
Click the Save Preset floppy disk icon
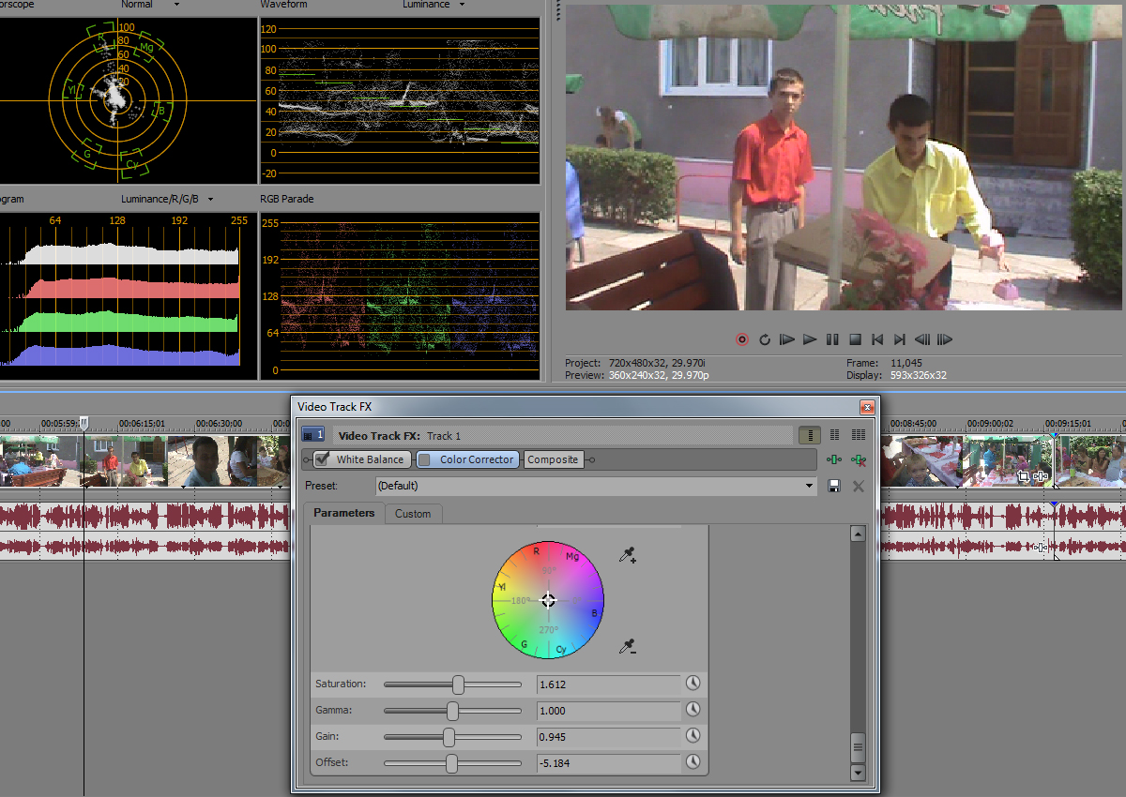(x=833, y=486)
